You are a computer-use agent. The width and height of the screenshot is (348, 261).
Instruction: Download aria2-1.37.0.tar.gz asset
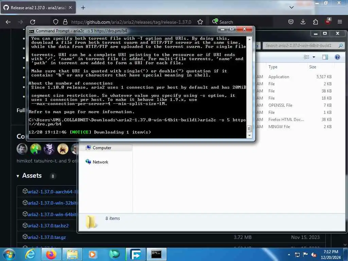coord(47,237)
